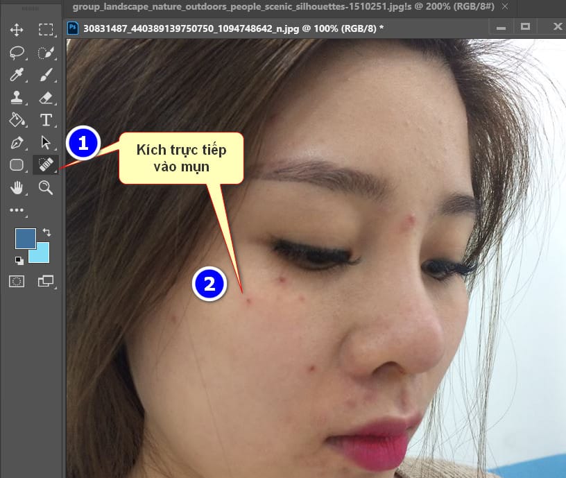The height and width of the screenshot is (478, 566).
Task: Select the Rectangular Marquee tool
Action: (x=45, y=30)
